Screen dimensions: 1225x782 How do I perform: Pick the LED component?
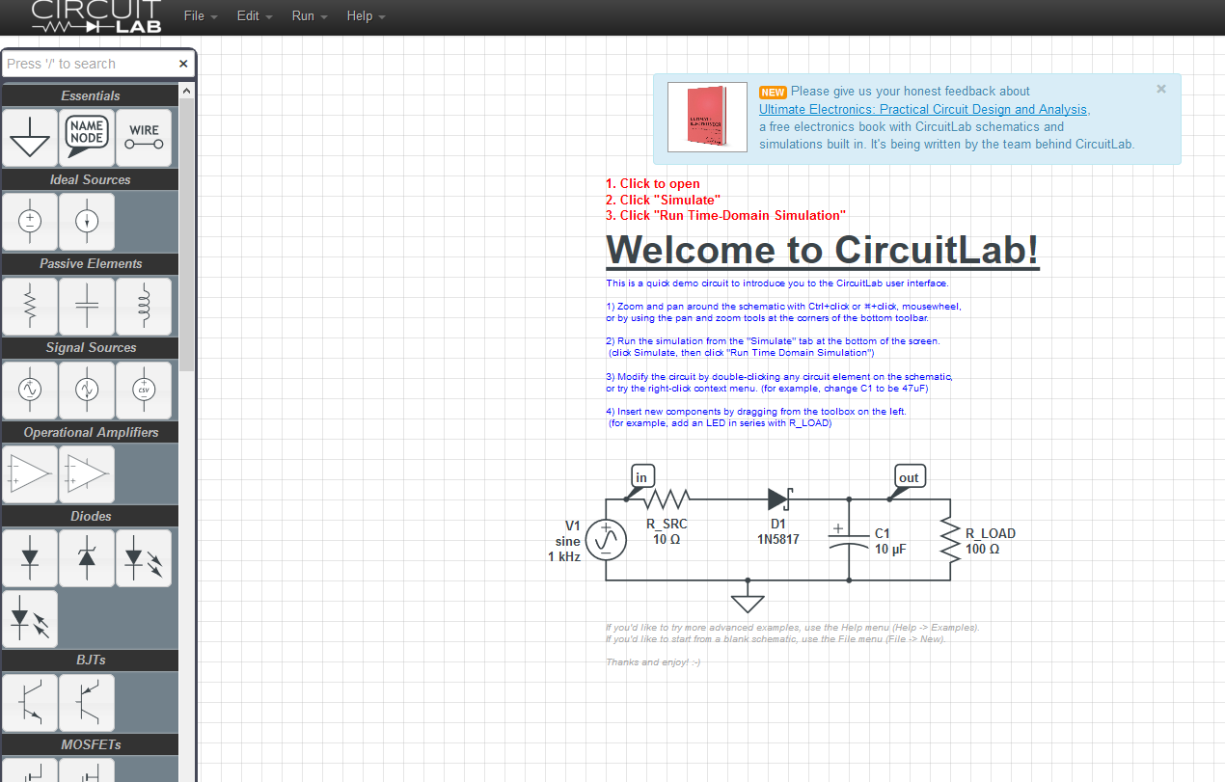(x=144, y=557)
